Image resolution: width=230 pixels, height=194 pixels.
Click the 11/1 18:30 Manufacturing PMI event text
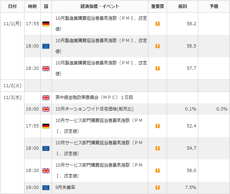[101, 68]
